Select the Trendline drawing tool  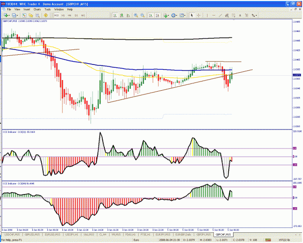[220, 15]
